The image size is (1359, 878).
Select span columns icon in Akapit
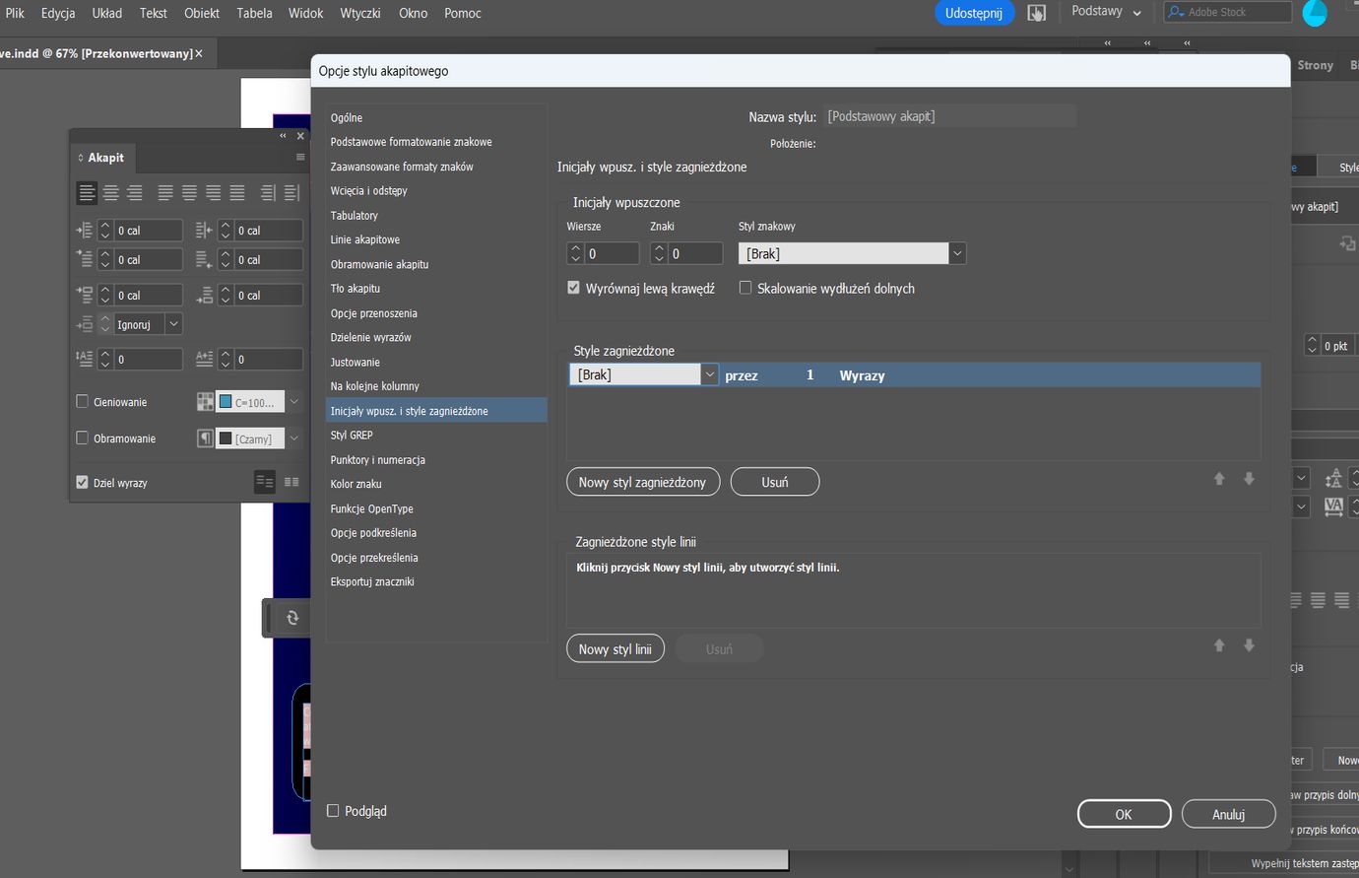click(x=291, y=482)
